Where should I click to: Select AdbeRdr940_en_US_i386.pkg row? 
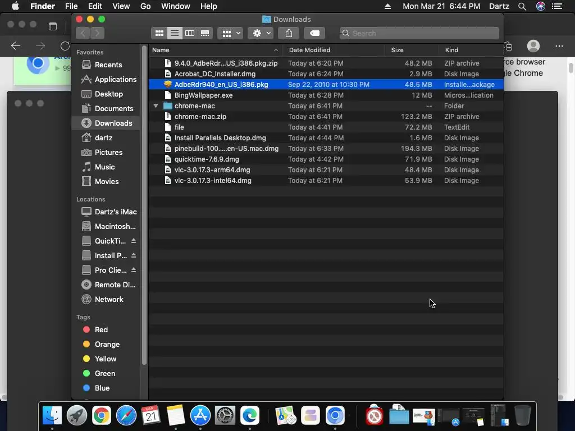(326, 85)
